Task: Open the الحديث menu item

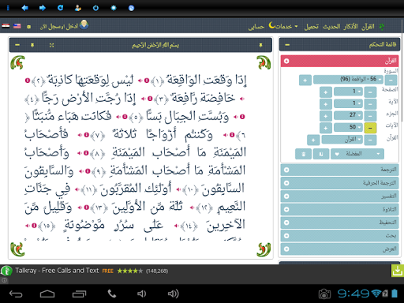Action: 331,27
